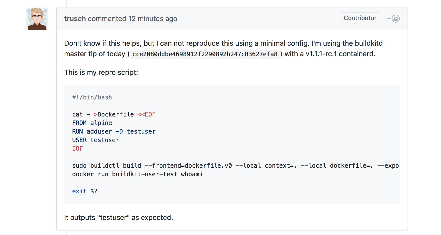Screen dimensions: 441x235
Task: Click the 'RUN adduser -D testuser' line
Action: 114,131
